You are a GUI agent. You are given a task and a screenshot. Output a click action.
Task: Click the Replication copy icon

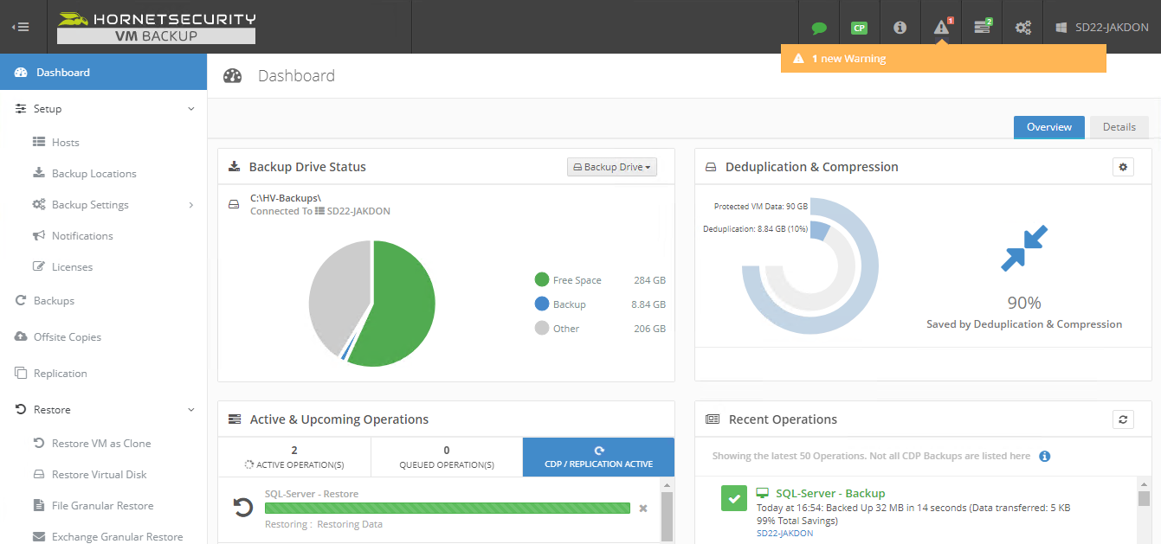pos(21,374)
